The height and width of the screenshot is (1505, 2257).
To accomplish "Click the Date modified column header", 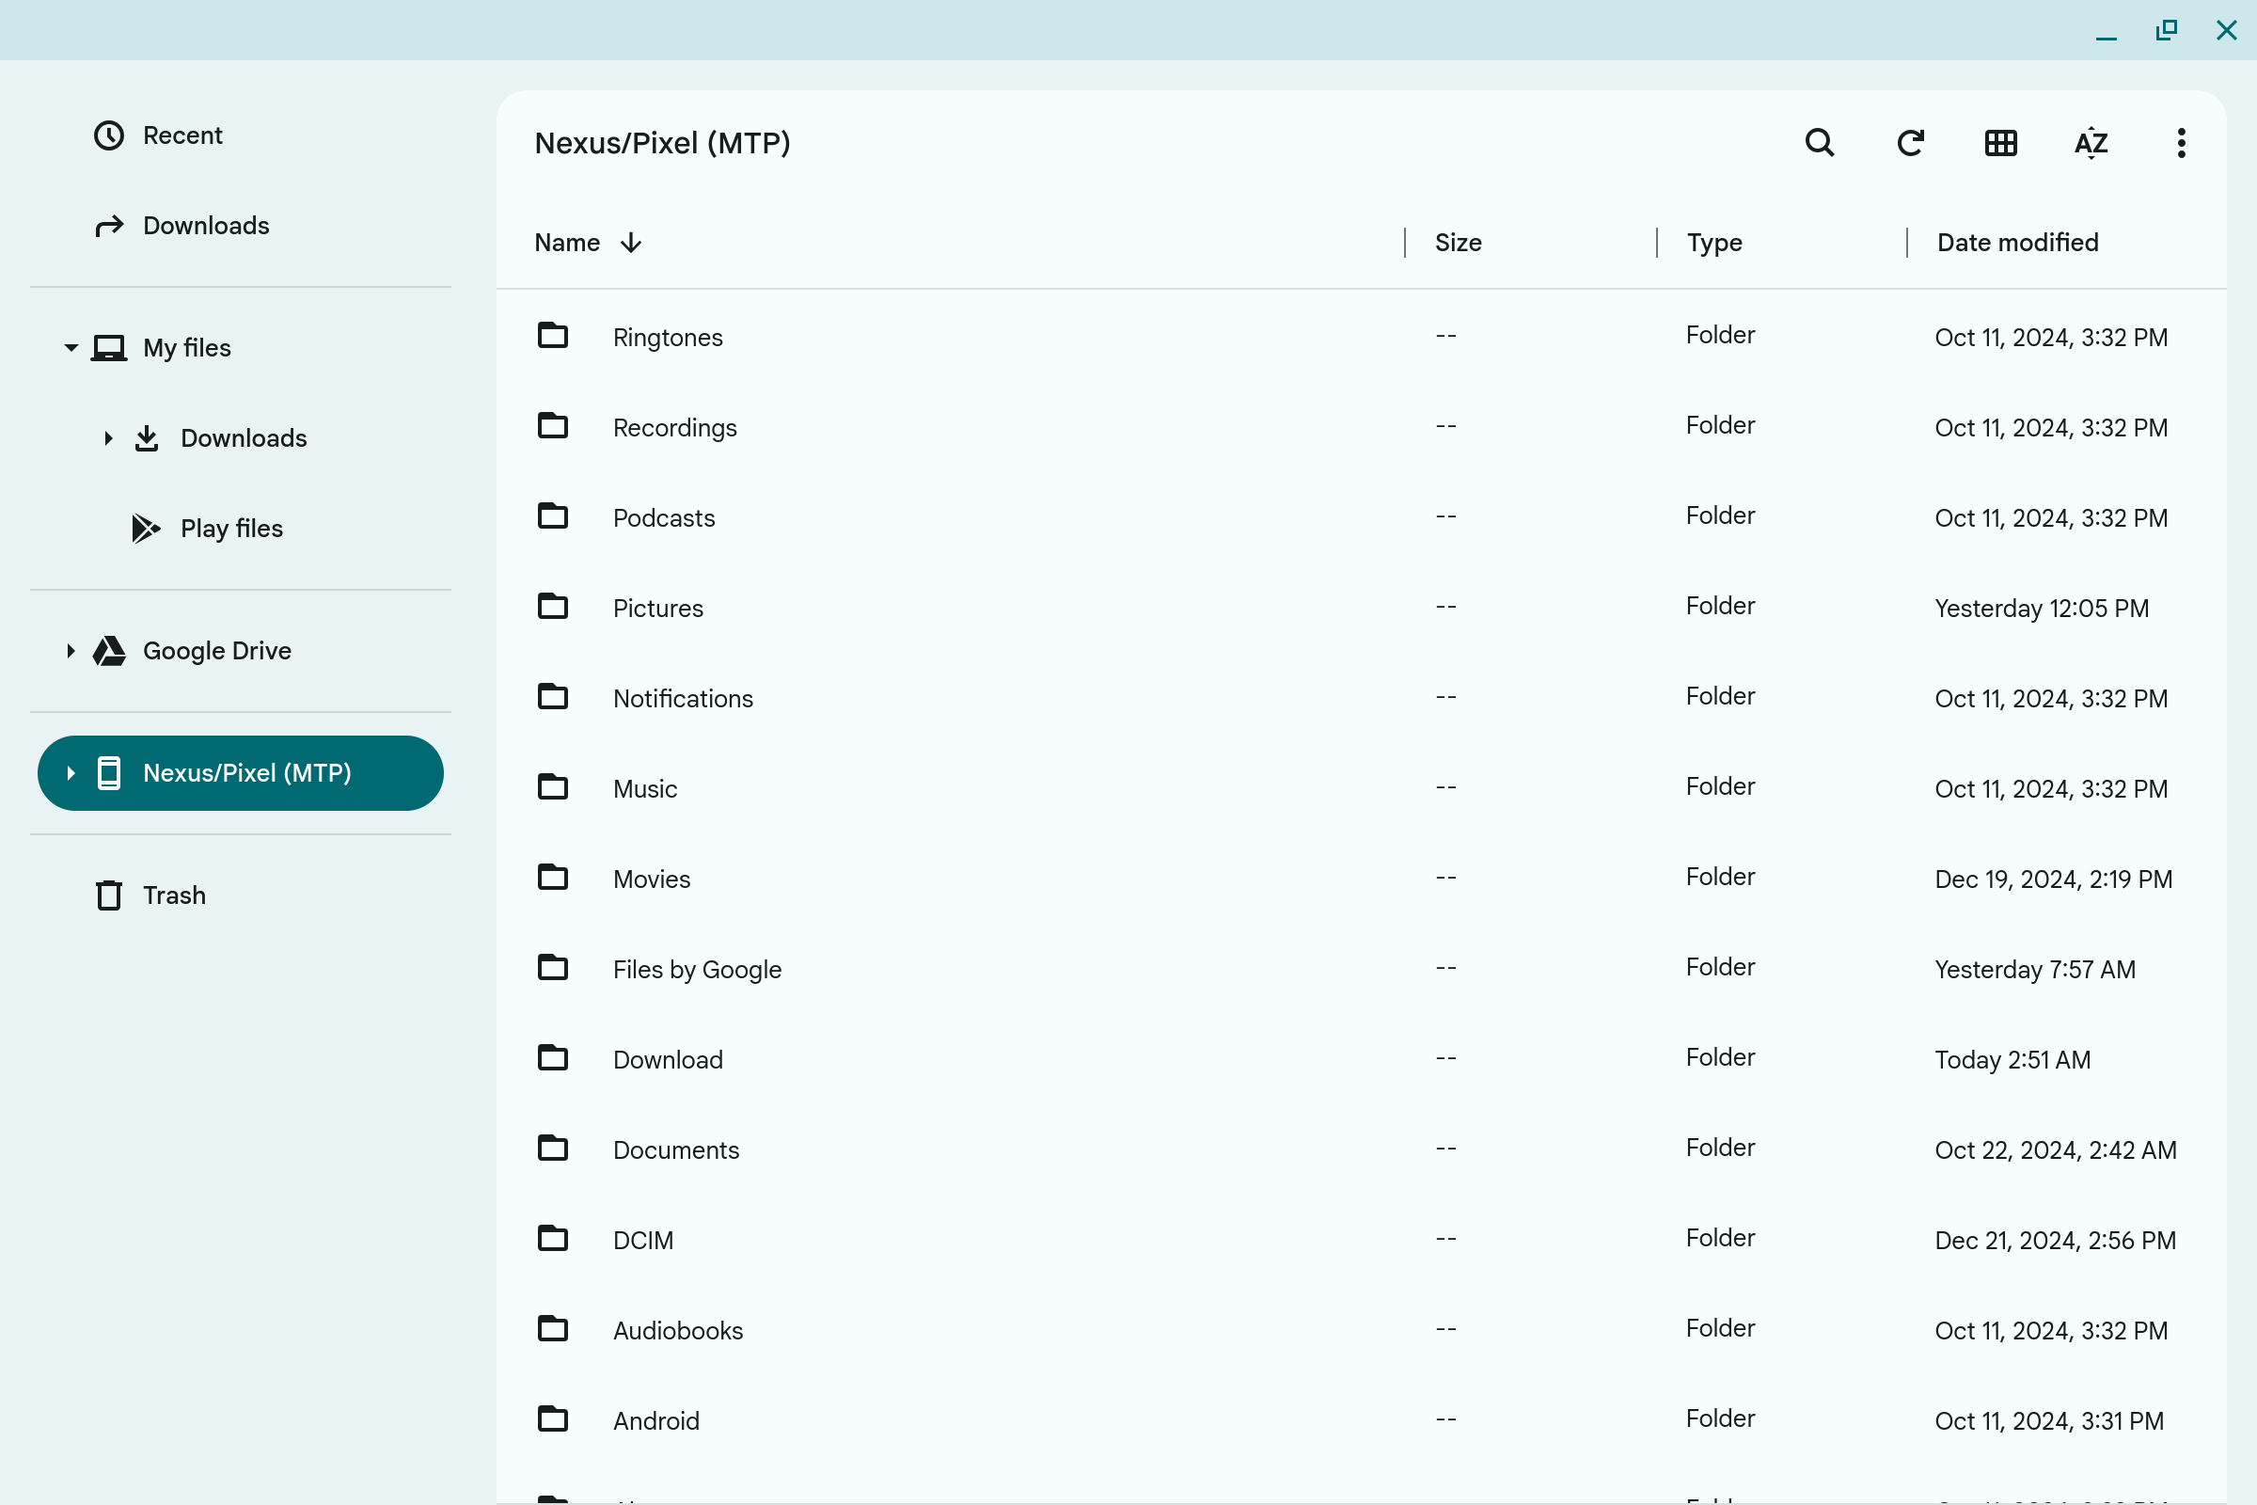I will click(x=2016, y=242).
